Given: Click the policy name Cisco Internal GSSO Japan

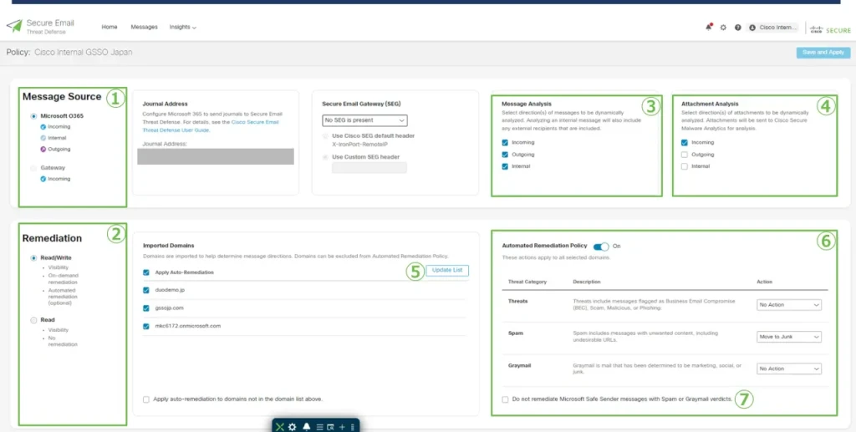Looking at the screenshot, I should (83, 53).
